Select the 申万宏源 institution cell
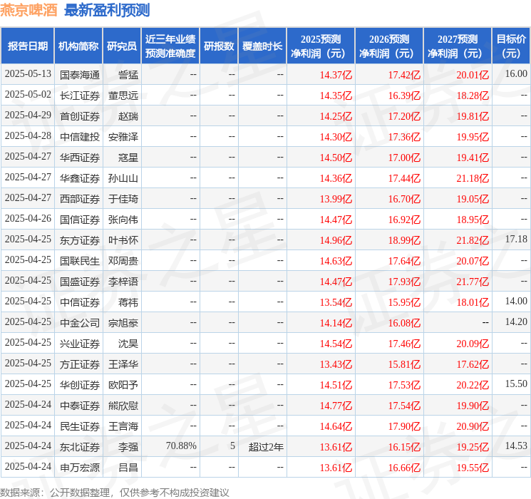The width and height of the screenshot is (531, 499). (80, 468)
